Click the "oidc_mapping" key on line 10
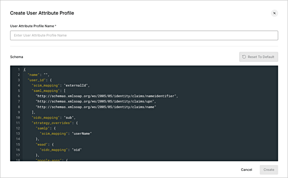 [x=45, y=118]
